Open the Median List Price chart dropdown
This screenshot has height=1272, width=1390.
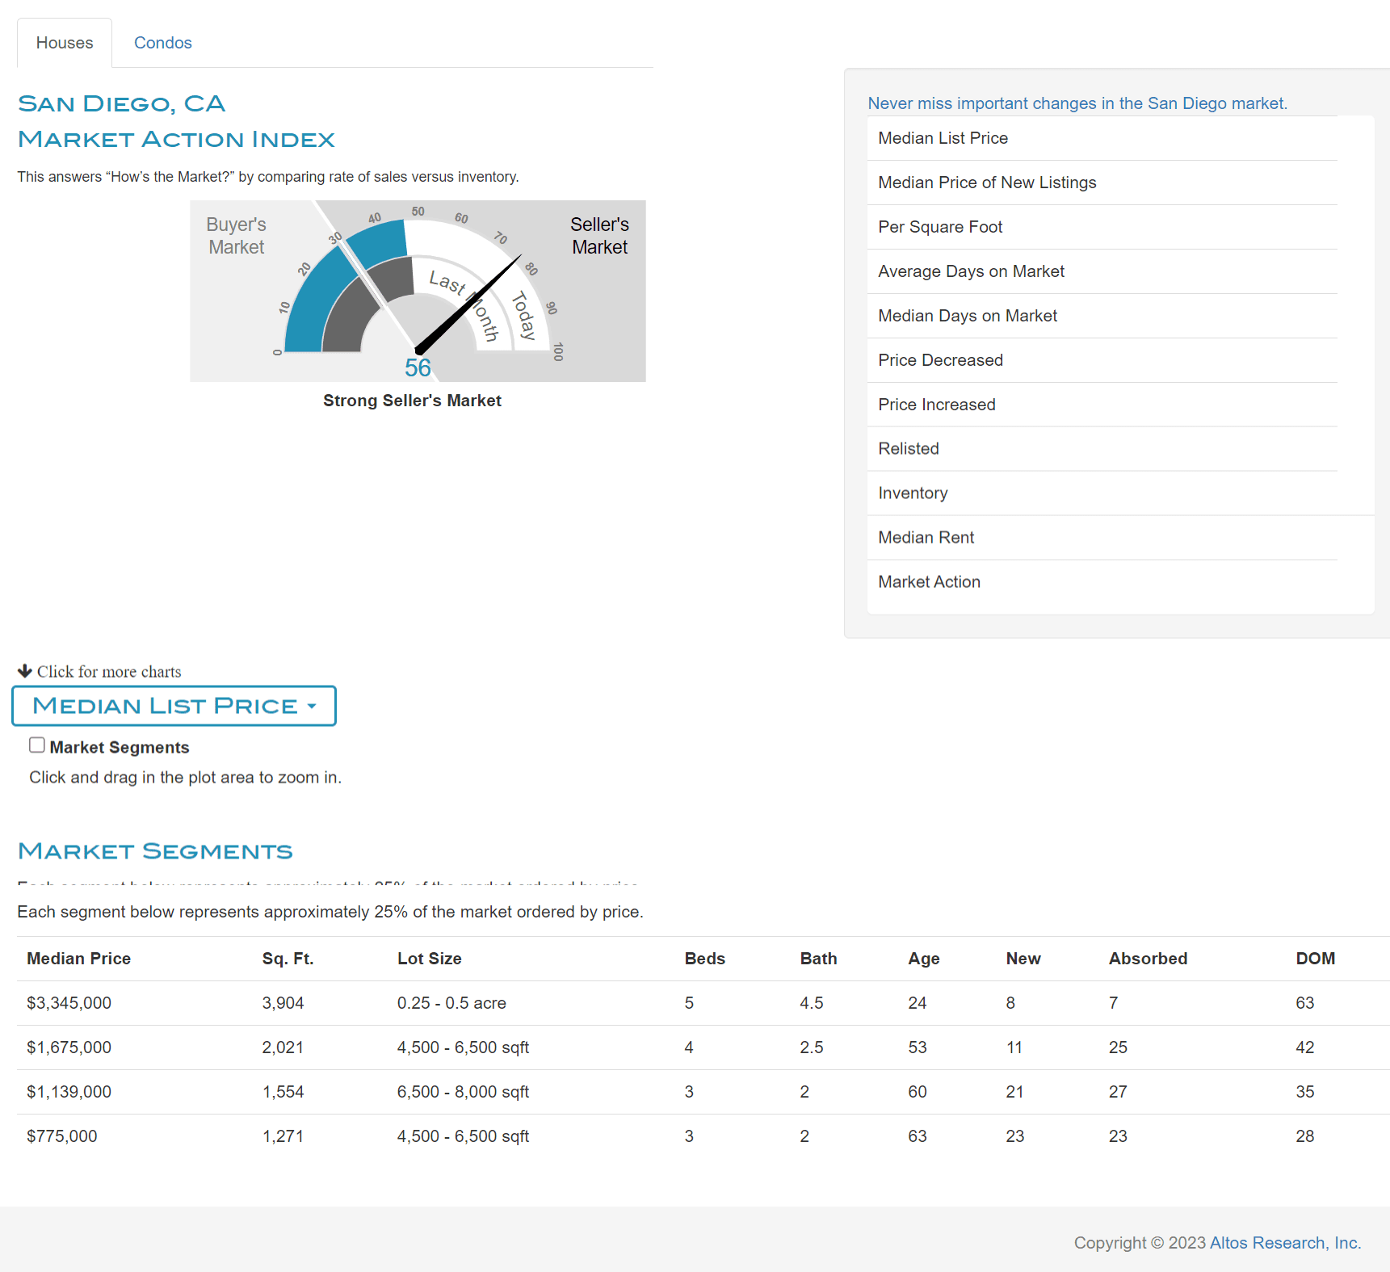[174, 706]
